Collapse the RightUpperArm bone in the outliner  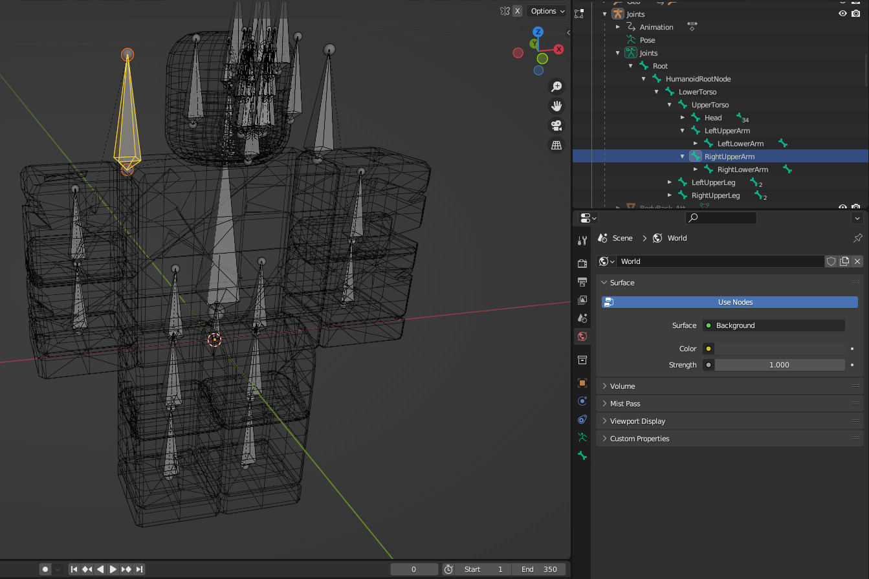682,156
